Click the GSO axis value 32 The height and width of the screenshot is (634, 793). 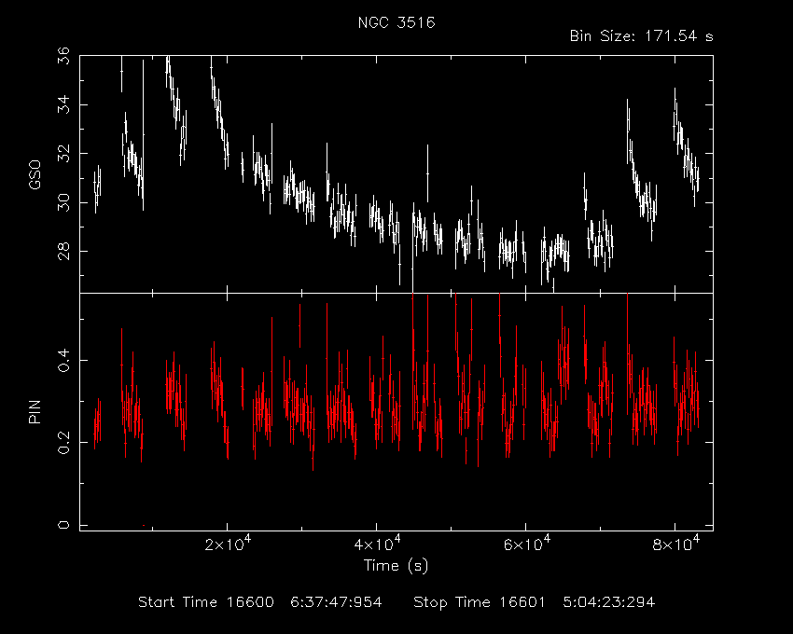pos(63,153)
